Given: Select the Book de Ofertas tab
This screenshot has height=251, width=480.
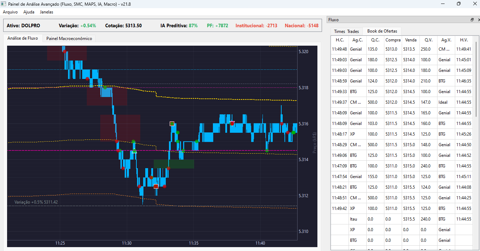Looking at the screenshot, I should point(382,31).
